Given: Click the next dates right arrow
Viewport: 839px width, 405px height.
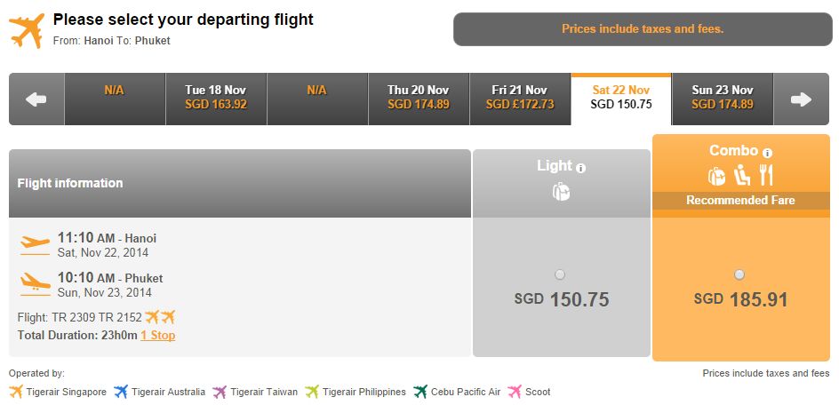Looking at the screenshot, I should click(x=801, y=99).
